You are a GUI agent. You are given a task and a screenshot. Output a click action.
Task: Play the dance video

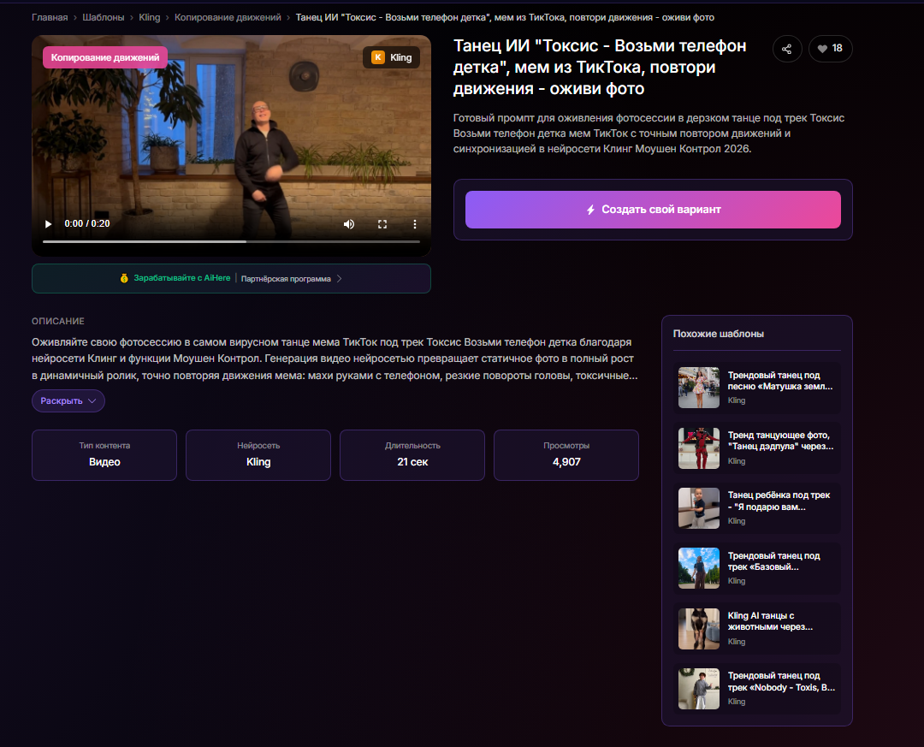pos(48,224)
